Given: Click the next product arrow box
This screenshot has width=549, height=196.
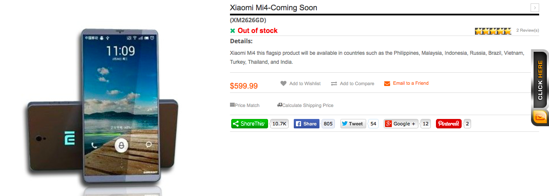Looking at the screenshot, I should pyautogui.click(x=534, y=8).
